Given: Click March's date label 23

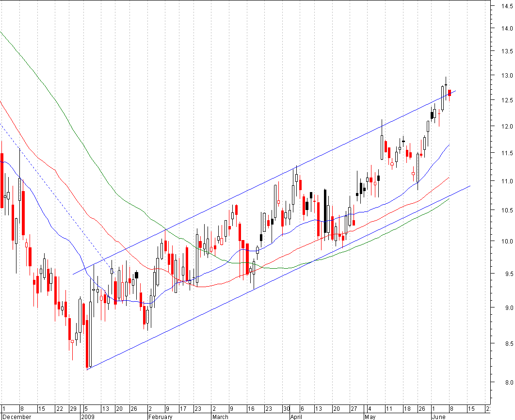Looking at the screenshot, I should pos(269,409).
